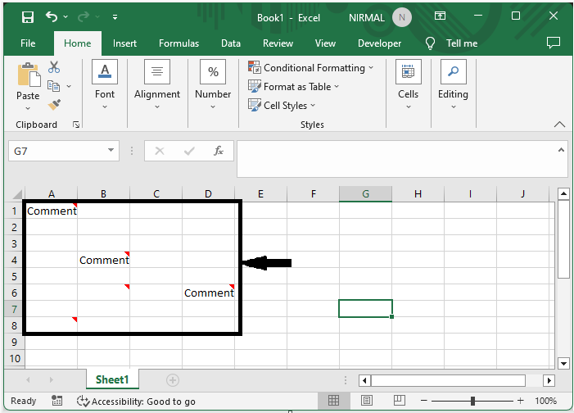
Task: Open Customize Quick Access Toolbar dropdown
Action: [115, 17]
